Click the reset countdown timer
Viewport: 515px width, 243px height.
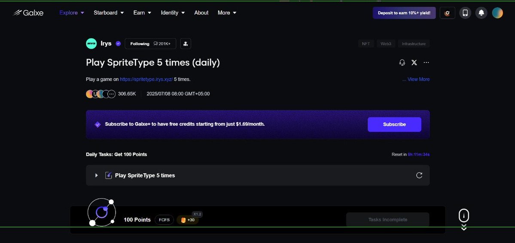[x=418, y=154]
